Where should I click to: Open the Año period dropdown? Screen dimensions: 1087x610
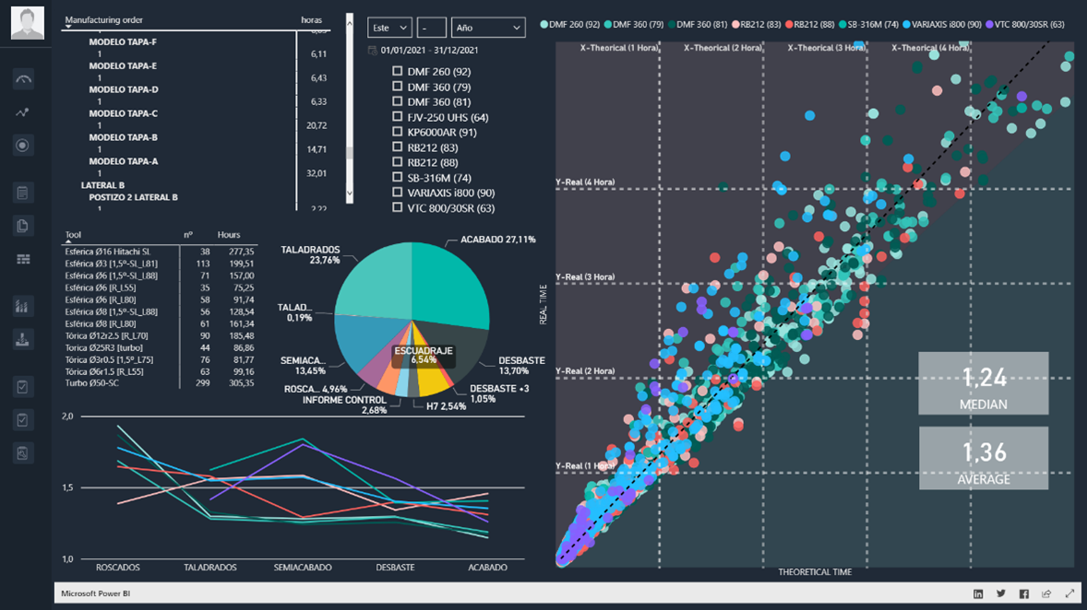pyautogui.click(x=488, y=28)
